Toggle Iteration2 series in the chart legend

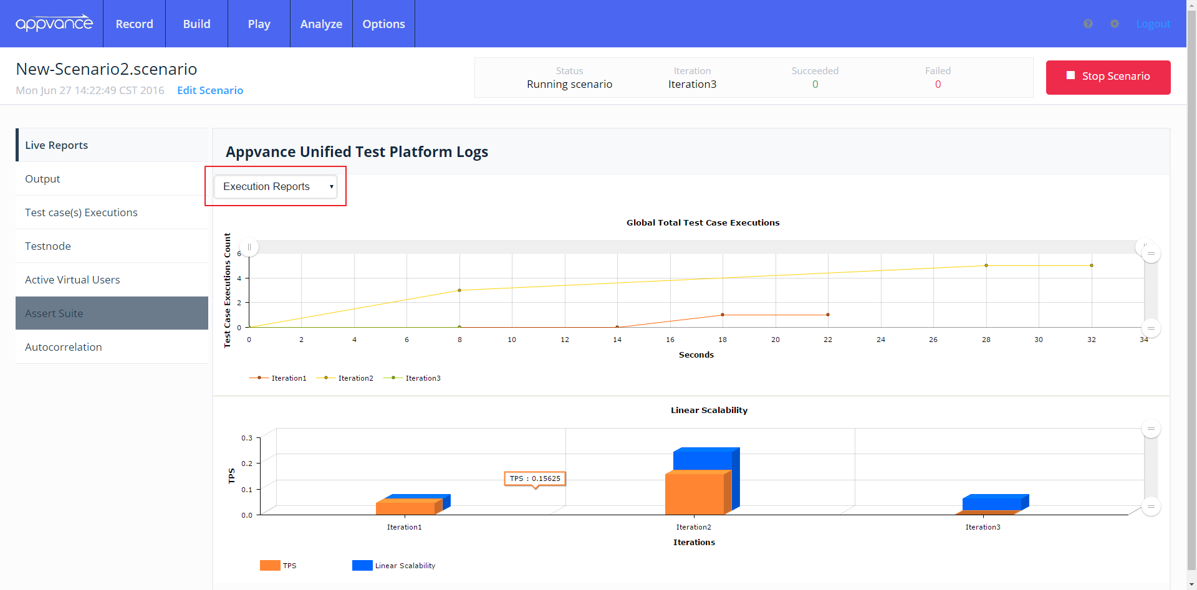click(x=345, y=378)
